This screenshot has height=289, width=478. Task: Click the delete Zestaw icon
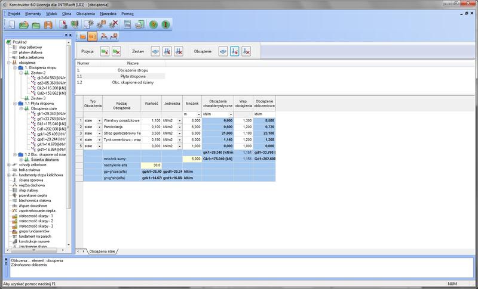178,52
